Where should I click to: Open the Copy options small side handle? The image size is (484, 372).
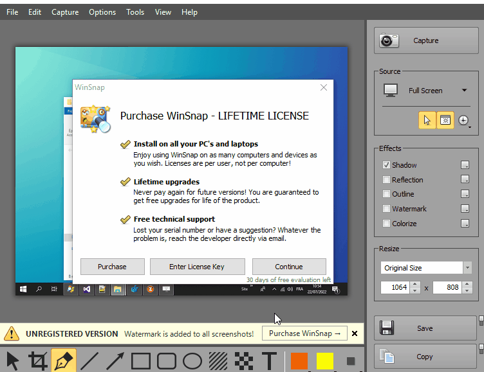point(481,350)
